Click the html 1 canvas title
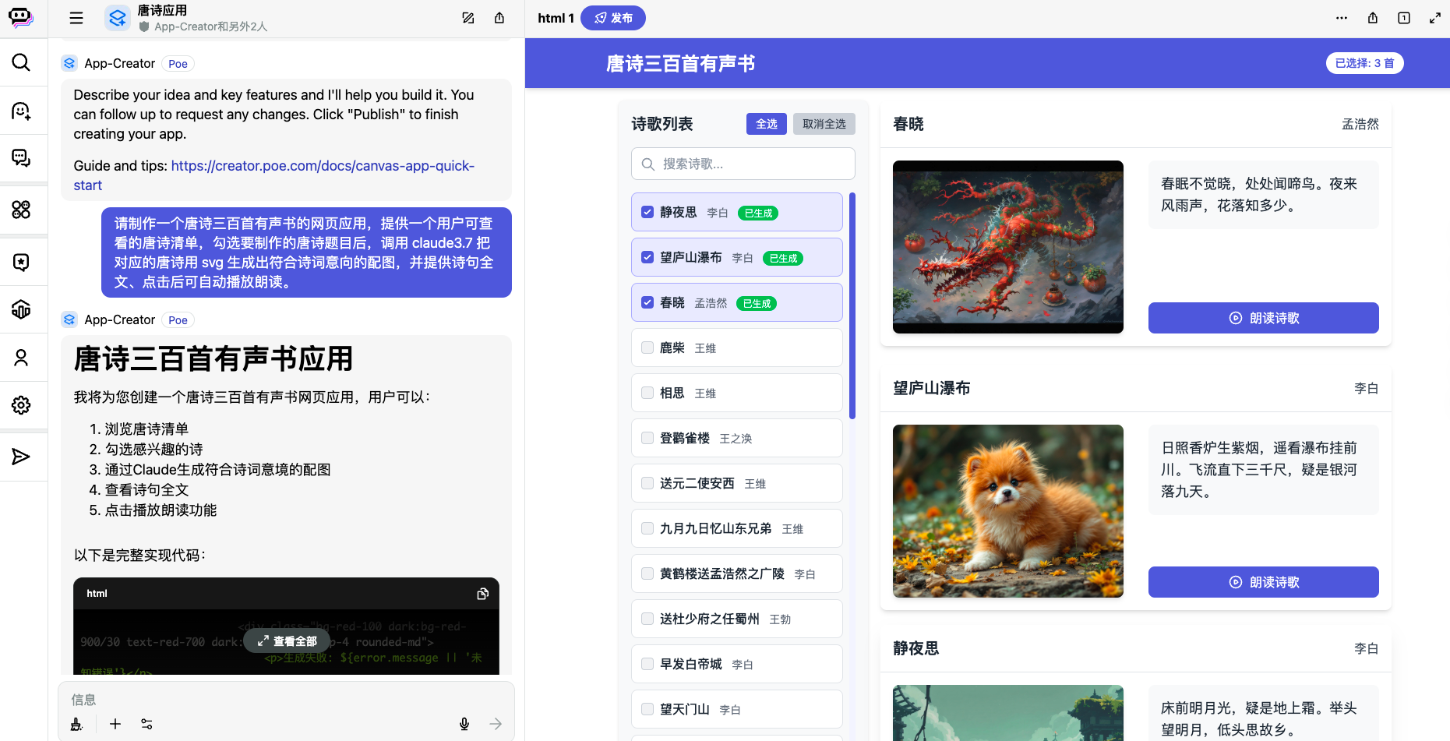The image size is (1450, 741). (556, 18)
